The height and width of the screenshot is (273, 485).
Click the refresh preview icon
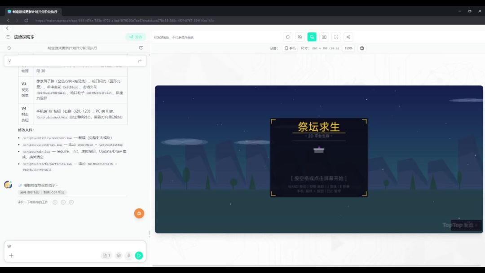[287, 37]
